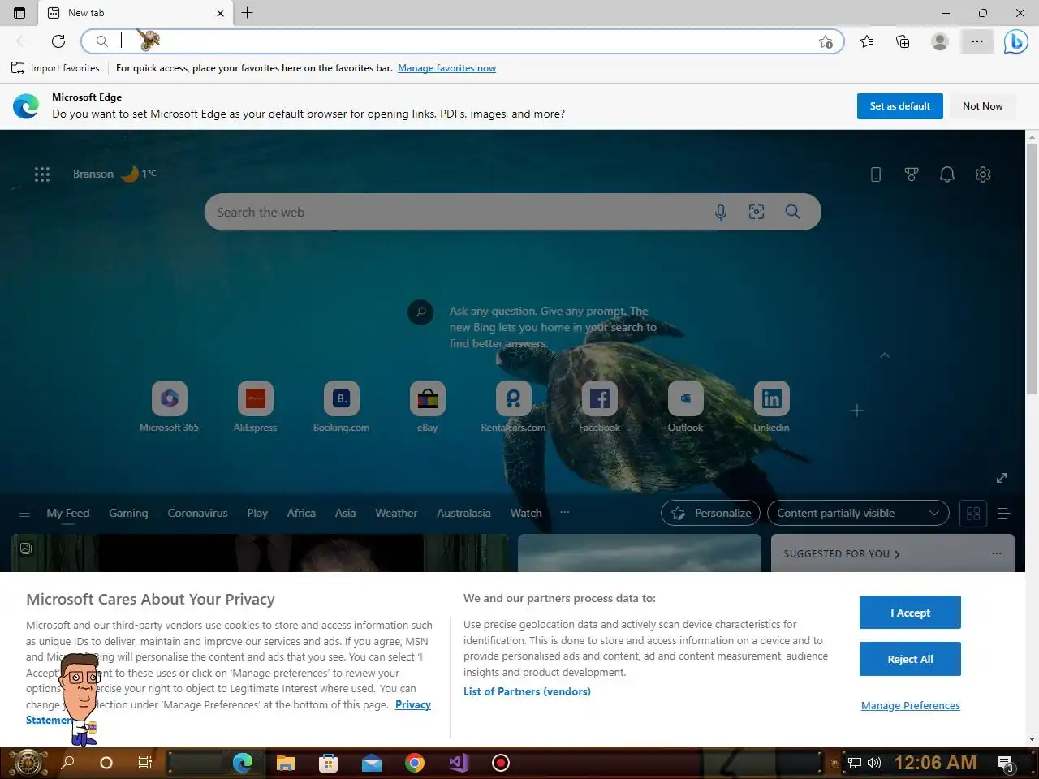This screenshot has height=779, width=1039.
Task: Dismiss prompt with Not Now
Action: click(982, 106)
